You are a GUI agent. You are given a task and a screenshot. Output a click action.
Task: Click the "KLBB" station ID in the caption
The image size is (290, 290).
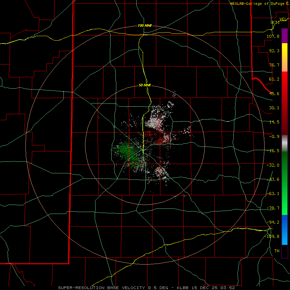click(183, 288)
